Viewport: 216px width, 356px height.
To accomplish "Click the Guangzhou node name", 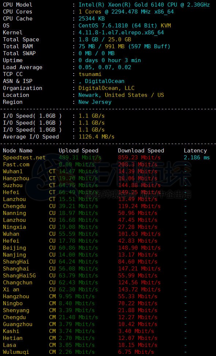I will coord(18,325).
